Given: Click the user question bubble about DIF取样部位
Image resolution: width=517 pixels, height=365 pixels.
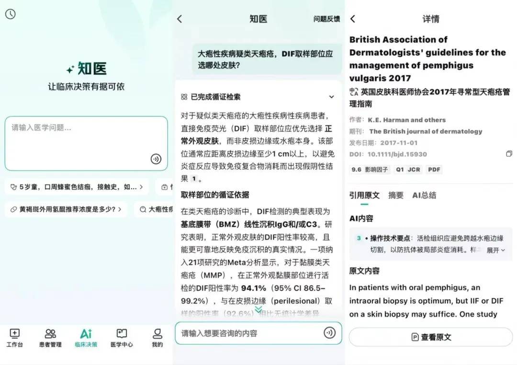Looking at the screenshot, I should pyautogui.click(x=267, y=59).
